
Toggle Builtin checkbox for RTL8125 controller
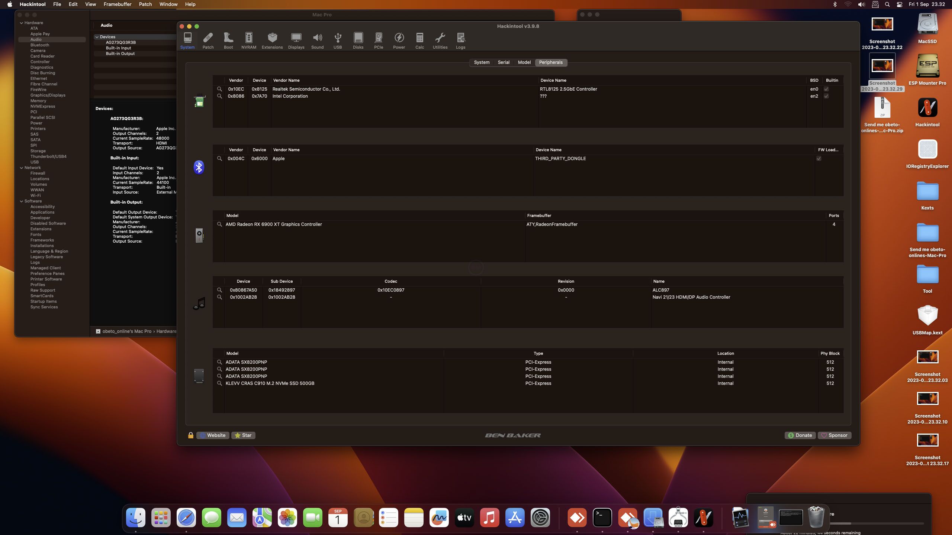[x=826, y=89]
